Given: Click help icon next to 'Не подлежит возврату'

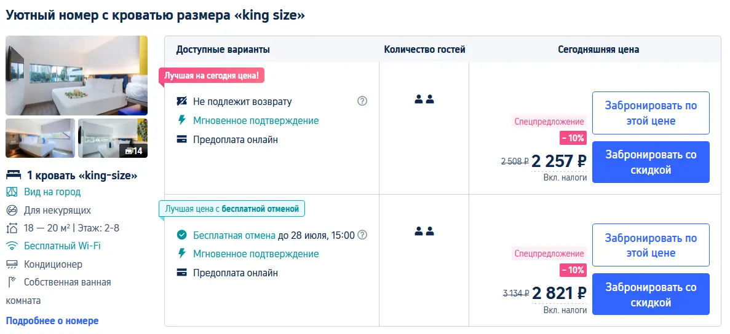Looking at the screenshot, I should click(362, 101).
